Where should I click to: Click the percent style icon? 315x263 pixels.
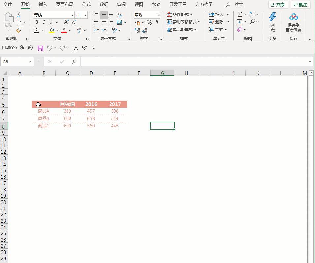coord(149,22)
